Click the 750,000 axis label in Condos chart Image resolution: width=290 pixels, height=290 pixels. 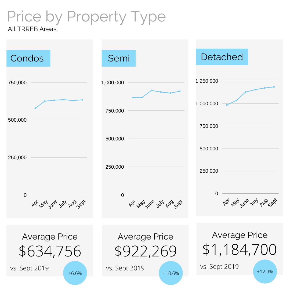17,83
